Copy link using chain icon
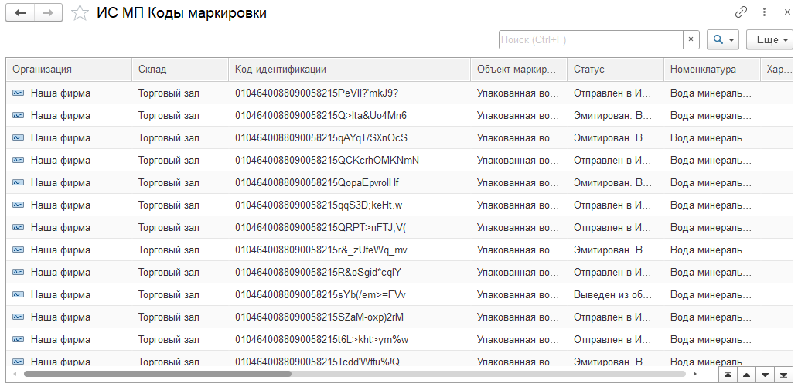The width and height of the screenshot is (798, 387). click(741, 12)
